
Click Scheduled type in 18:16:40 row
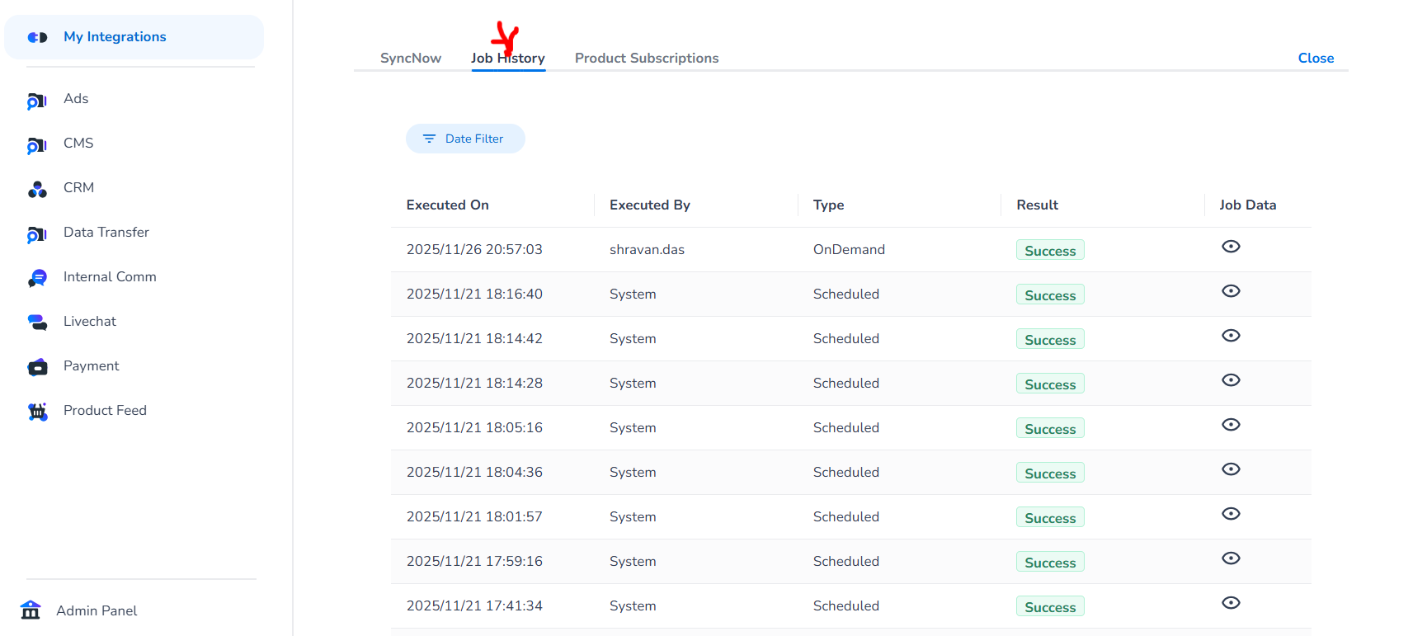(x=846, y=294)
